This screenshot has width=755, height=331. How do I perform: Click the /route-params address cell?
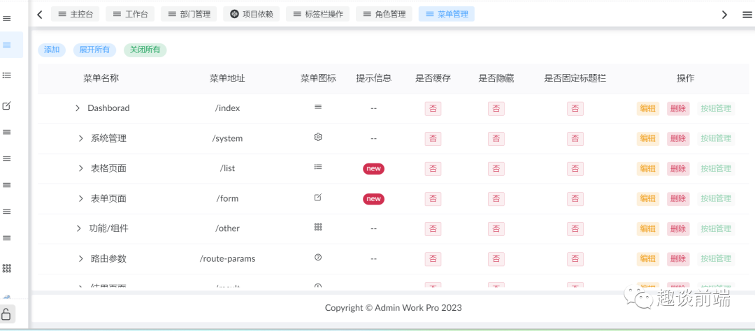click(227, 259)
